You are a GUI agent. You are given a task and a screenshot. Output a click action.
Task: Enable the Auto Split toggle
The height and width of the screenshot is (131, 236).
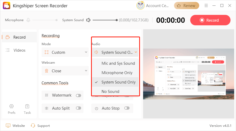click(78, 108)
